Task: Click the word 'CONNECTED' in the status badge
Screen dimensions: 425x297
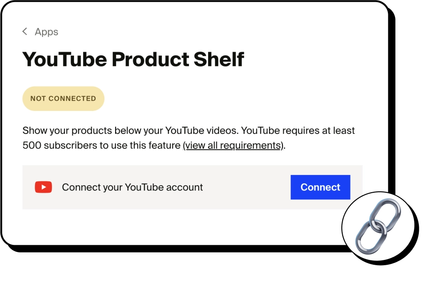Action: click(72, 99)
